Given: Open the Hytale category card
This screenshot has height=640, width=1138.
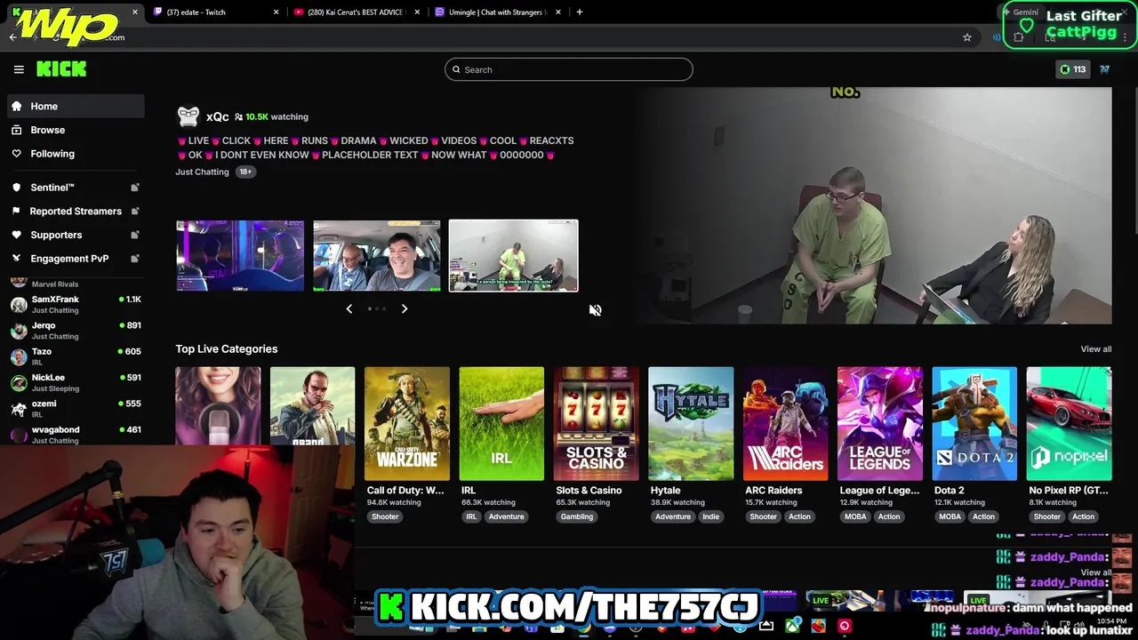Looking at the screenshot, I should (691, 424).
